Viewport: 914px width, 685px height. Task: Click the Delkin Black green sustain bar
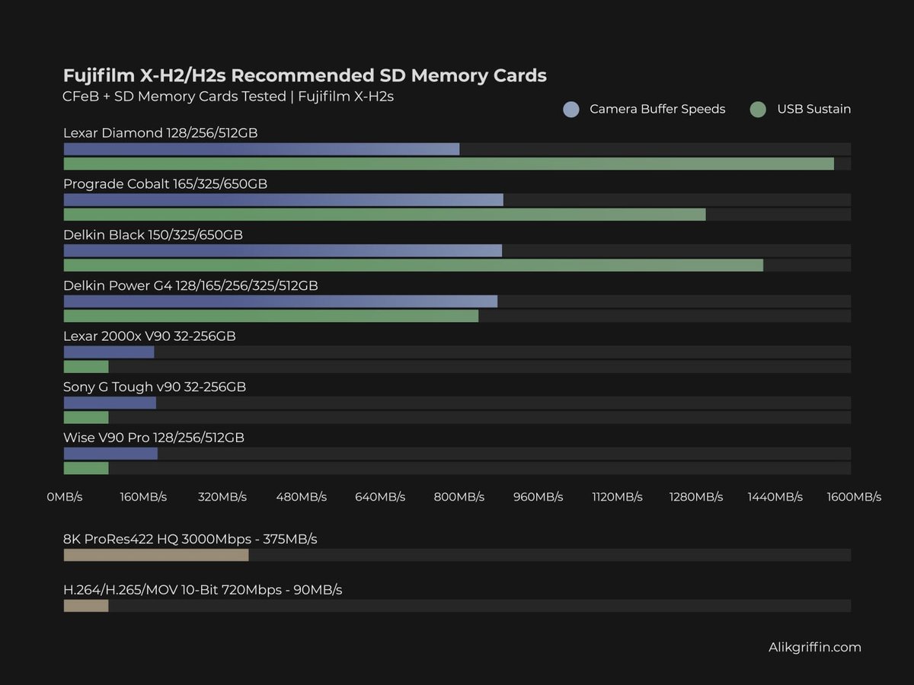point(411,265)
